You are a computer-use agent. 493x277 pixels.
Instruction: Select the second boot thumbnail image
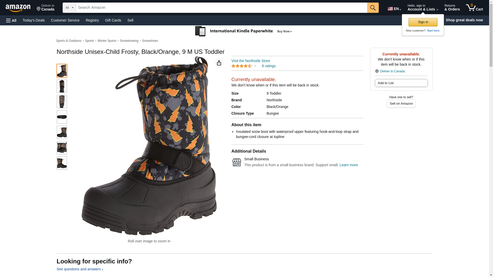point(62,86)
